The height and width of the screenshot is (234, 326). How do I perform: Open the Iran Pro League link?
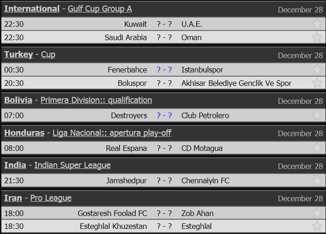tap(51, 198)
